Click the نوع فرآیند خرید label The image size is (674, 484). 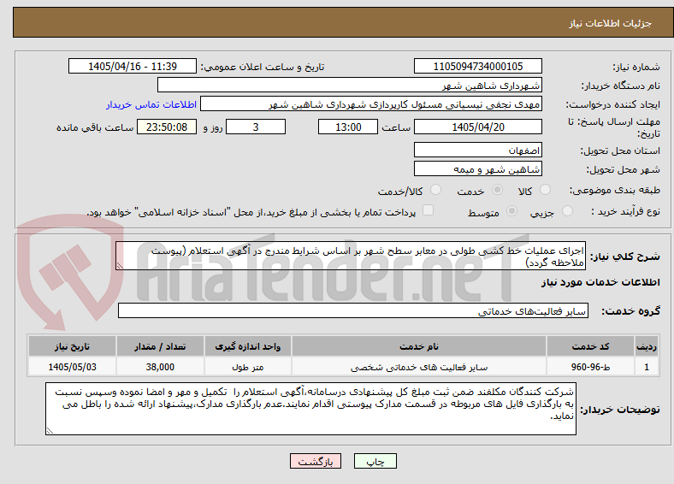(625, 211)
